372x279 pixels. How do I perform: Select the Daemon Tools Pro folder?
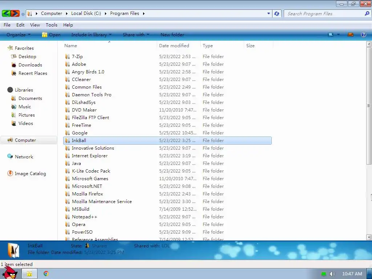(167, 95)
